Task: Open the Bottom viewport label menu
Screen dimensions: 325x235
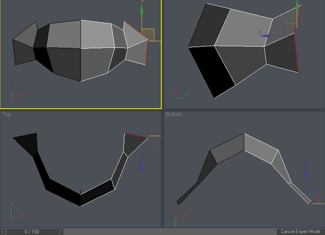Action: point(173,114)
